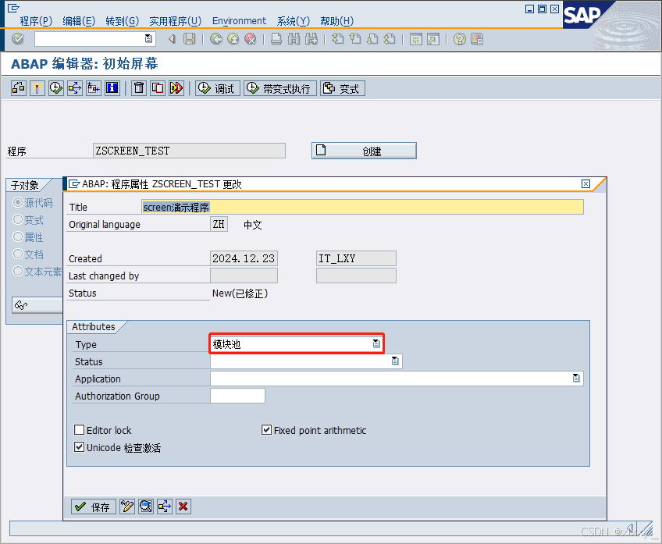
Task: Click the Previous Page icon
Action: 355,39
